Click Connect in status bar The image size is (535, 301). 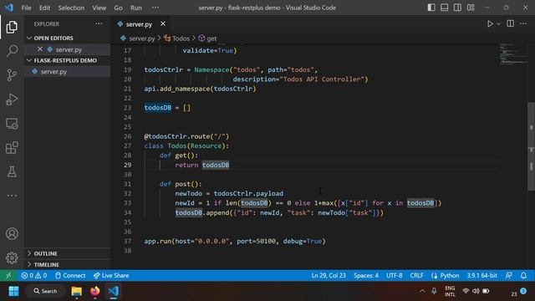click(70, 275)
